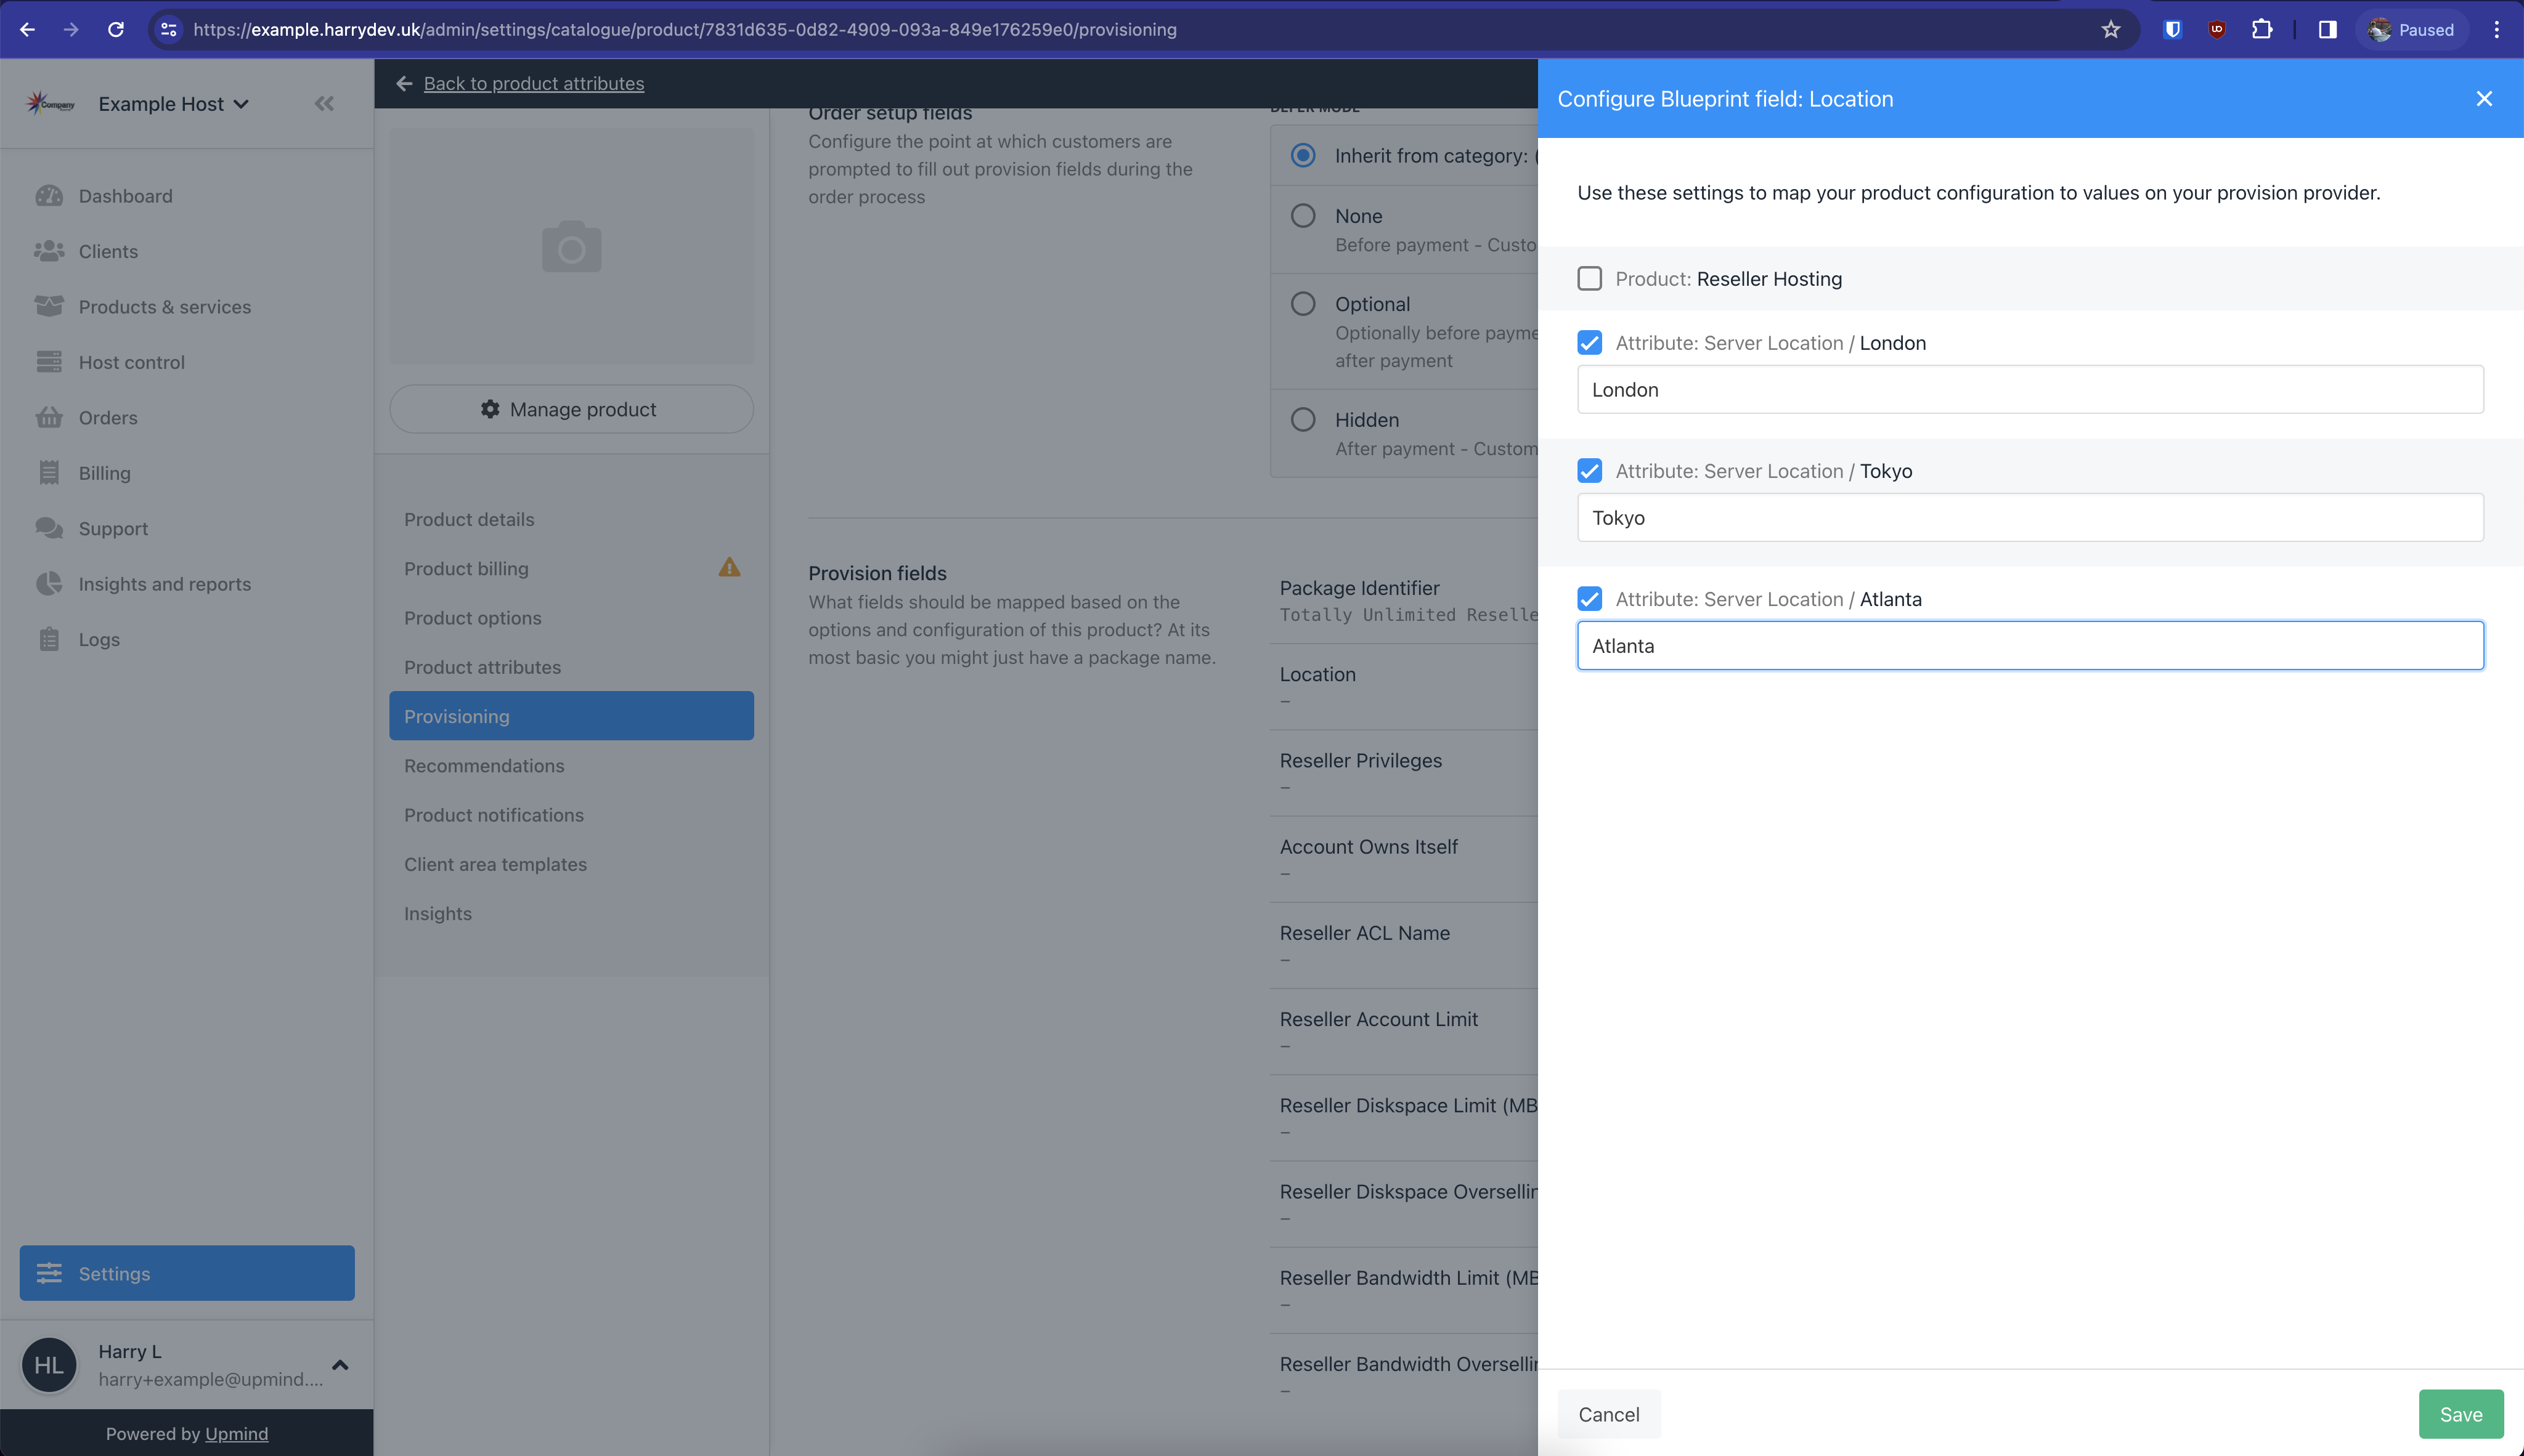Screen dimensions: 2524x1456
Task: Click the Logs sidebar icon
Action: (x=47, y=638)
